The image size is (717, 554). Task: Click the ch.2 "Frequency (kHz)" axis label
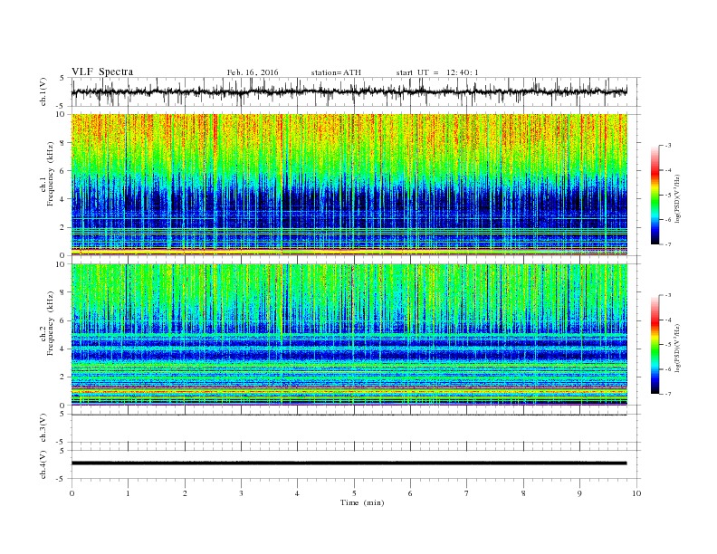(51, 323)
